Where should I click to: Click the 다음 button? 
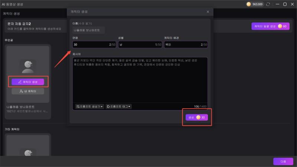pos(283,161)
